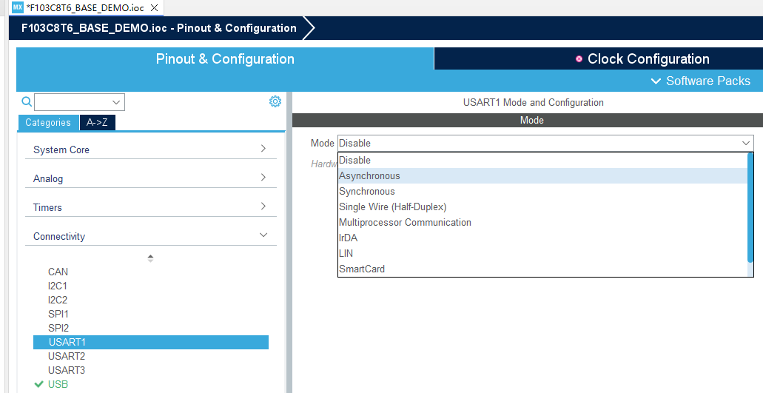763x393 pixels.
Task: Switch to Clock Configuration tab
Action: tap(599, 59)
